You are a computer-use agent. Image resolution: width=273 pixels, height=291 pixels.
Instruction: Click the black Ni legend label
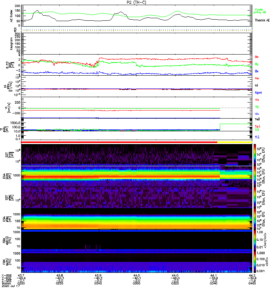click(x=256, y=85)
